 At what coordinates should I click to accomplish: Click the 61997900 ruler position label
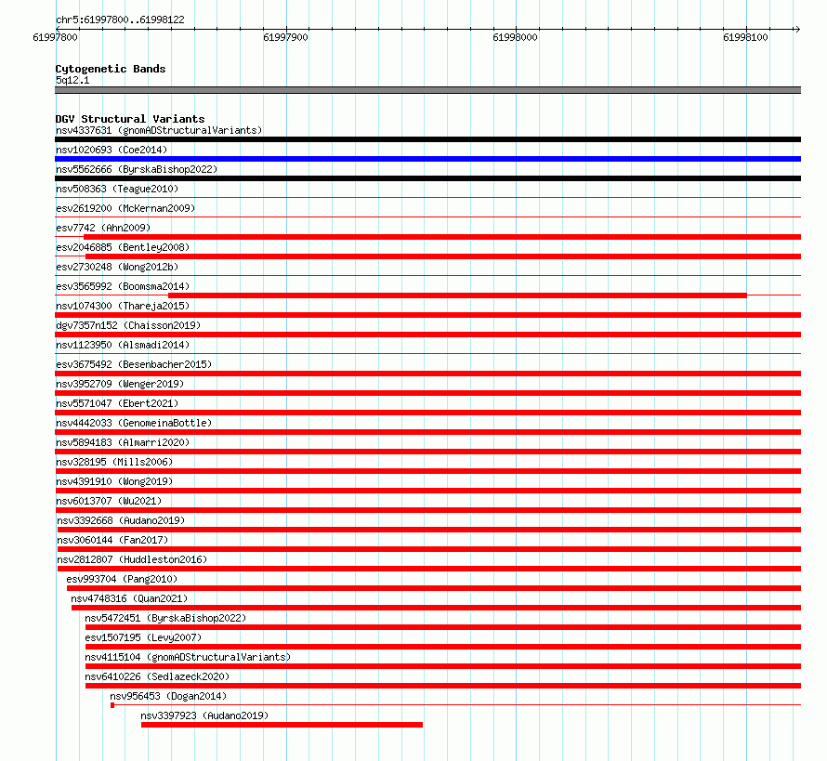[285, 37]
